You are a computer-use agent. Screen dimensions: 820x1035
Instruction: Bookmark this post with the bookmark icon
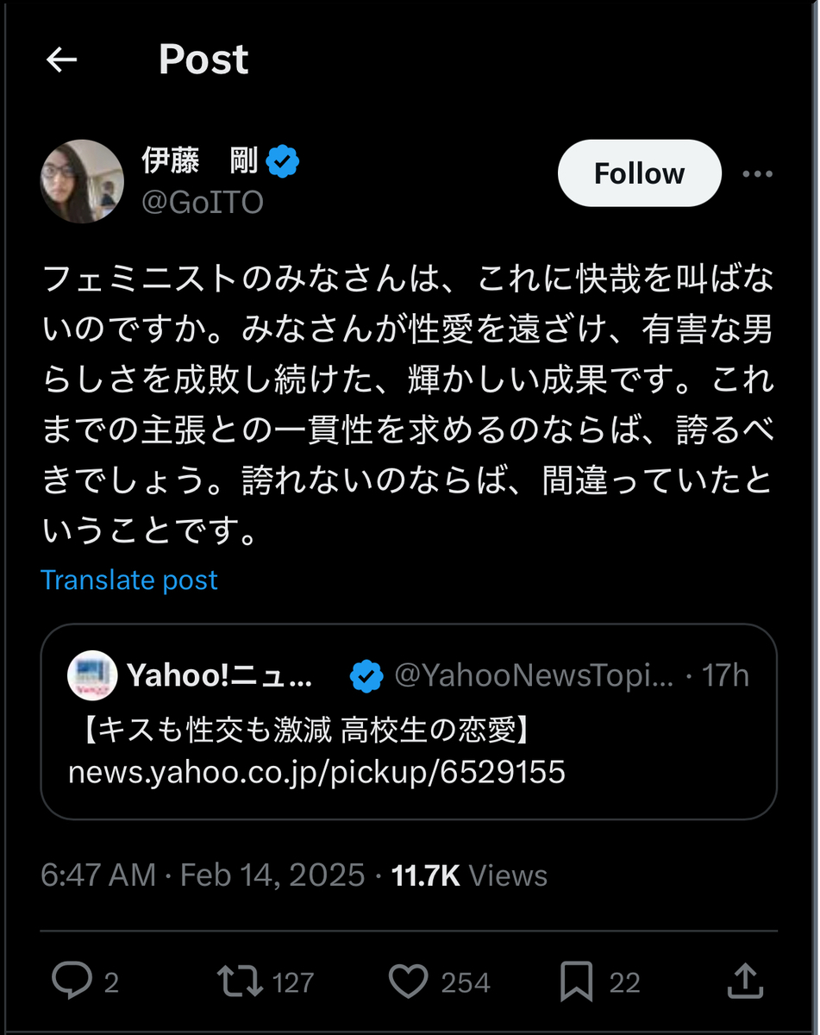(575, 982)
